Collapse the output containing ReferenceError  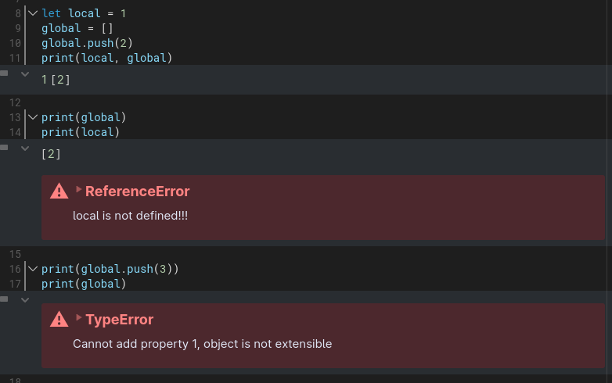(x=25, y=149)
